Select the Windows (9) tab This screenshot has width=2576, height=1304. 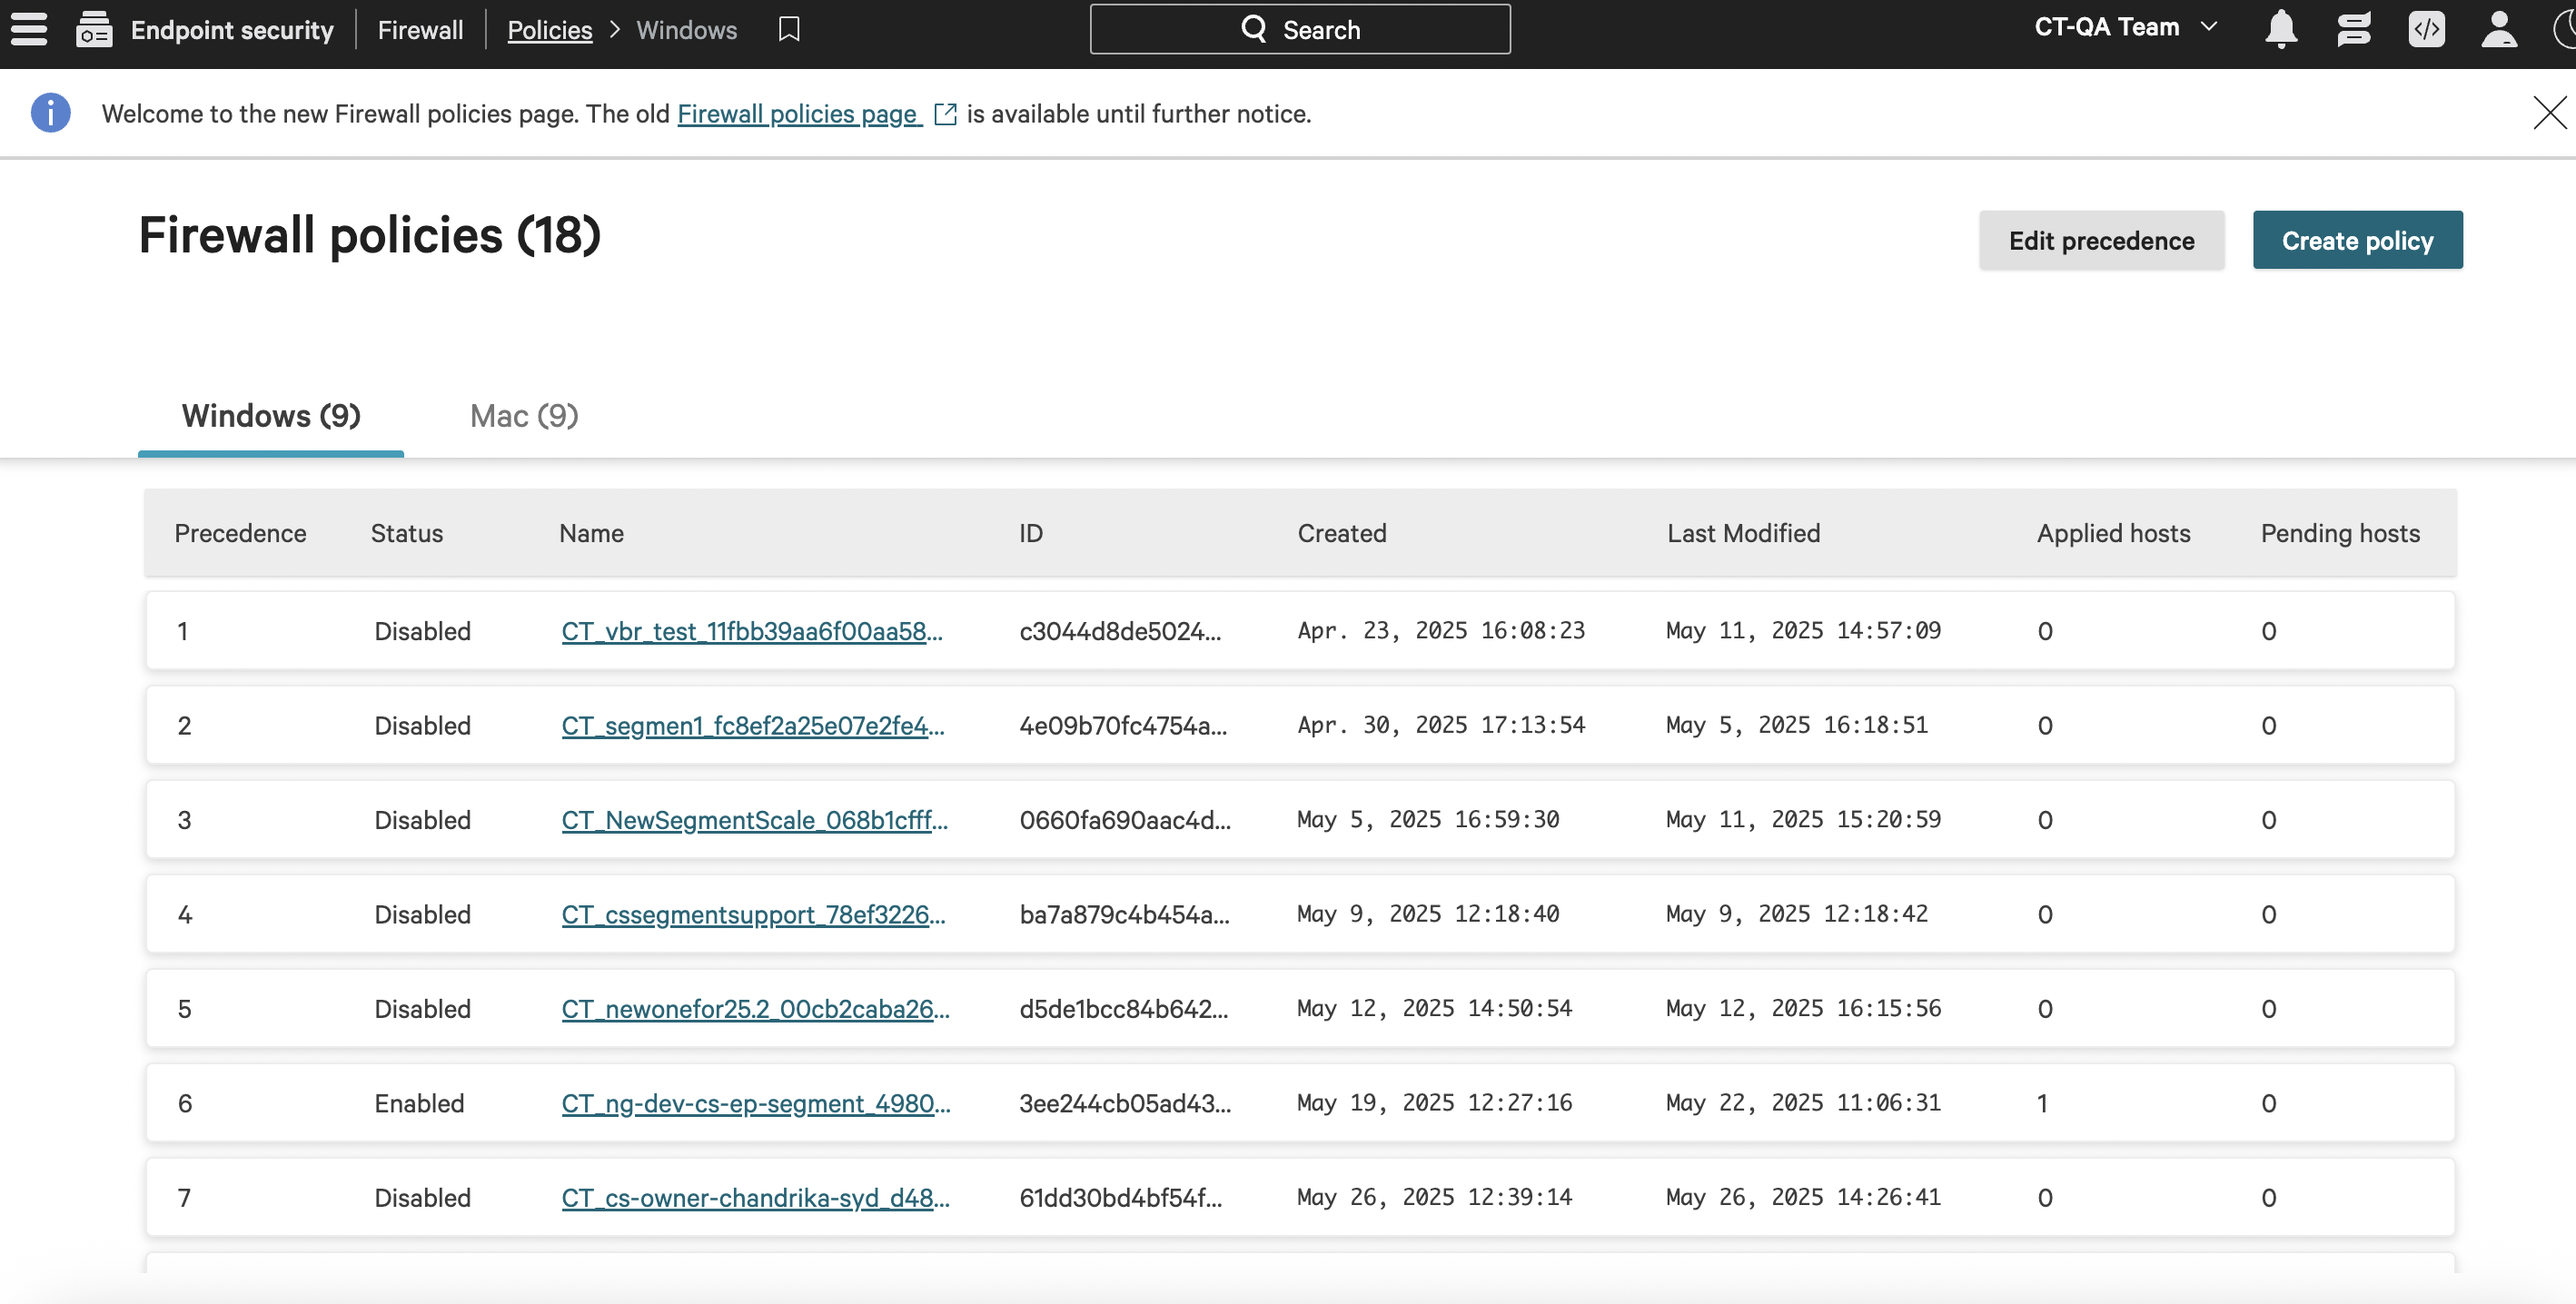[271, 416]
